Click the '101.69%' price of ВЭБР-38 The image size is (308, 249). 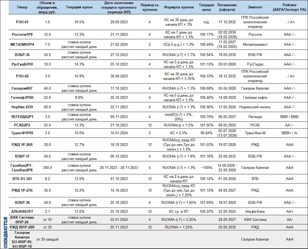point(207,202)
